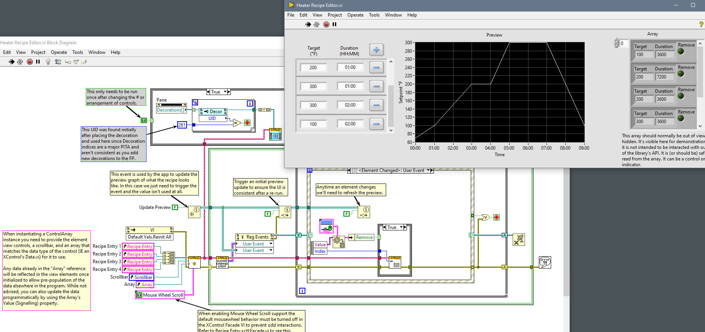This screenshot has width=705, height=332.
Task: Click the Step Out toolbar icon
Action: pos(84,62)
